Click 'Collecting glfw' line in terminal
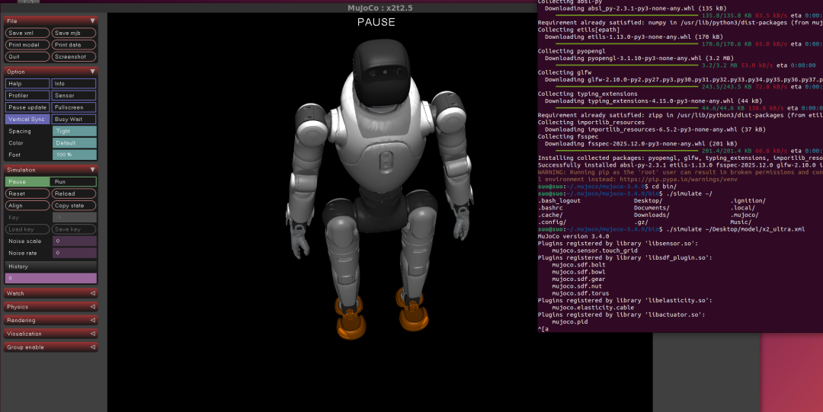This screenshot has width=823, height=412. (x=564, y=72)
